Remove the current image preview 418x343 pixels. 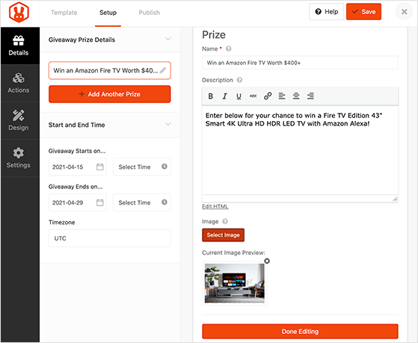(267, 261)
